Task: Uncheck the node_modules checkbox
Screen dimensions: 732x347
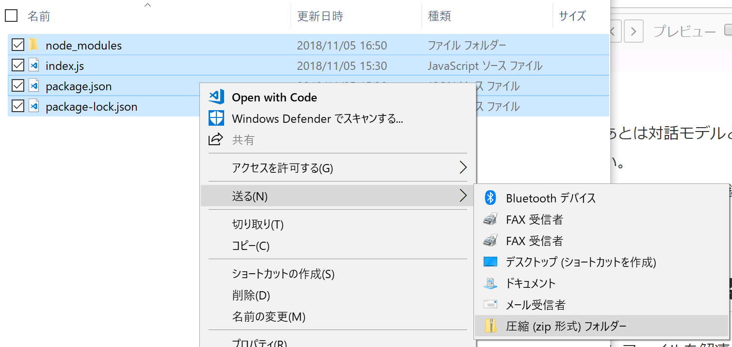Action: (17, 45)
